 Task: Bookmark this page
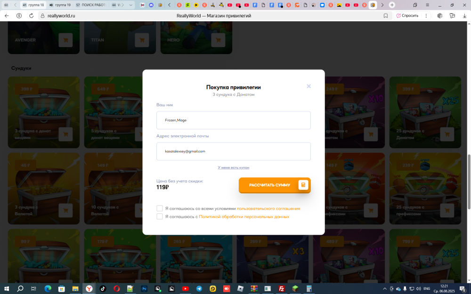[x=386, y=16]
